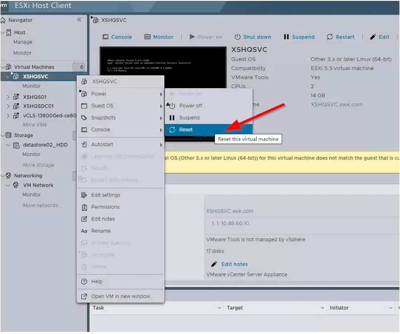Click the Host server icon
Image resolution: width=400 pixels, height=334 pixels.
[x=9, y=32]
